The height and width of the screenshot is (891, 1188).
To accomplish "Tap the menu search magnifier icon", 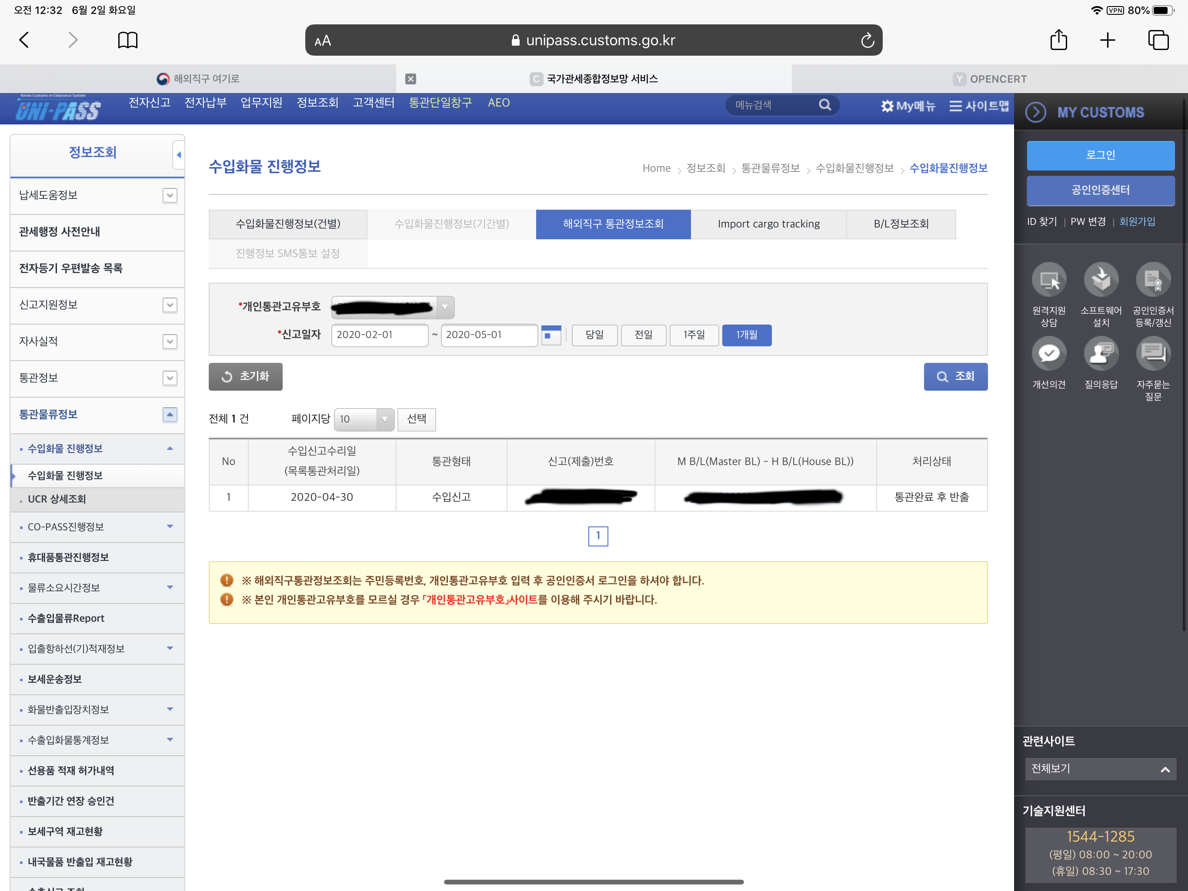I will pyautogui.click(x=825, y=105).
